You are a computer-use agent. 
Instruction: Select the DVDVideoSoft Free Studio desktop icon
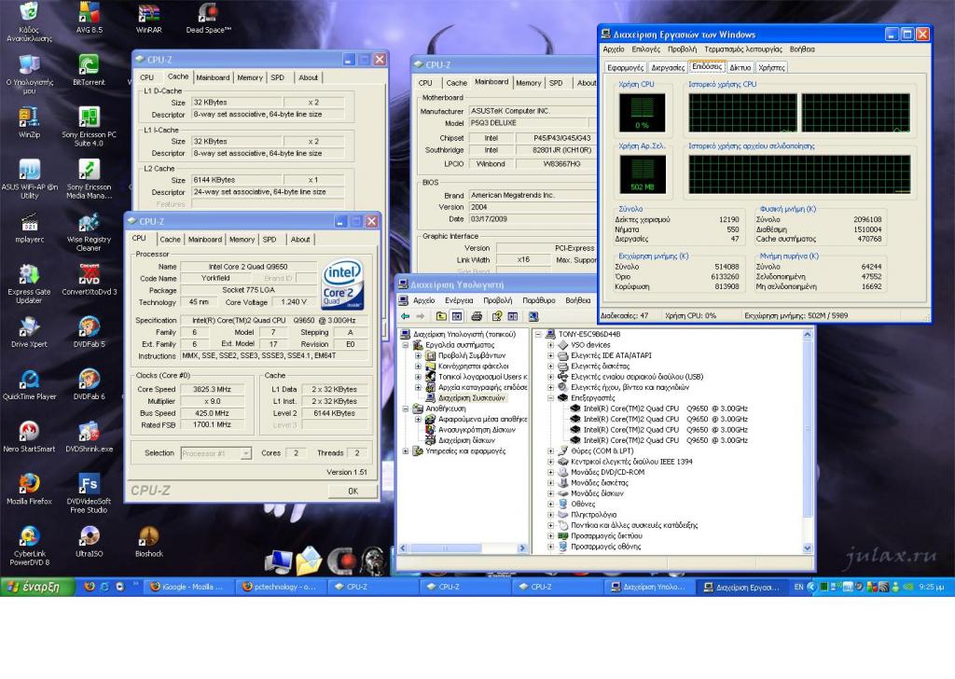(x=89, y=493)
